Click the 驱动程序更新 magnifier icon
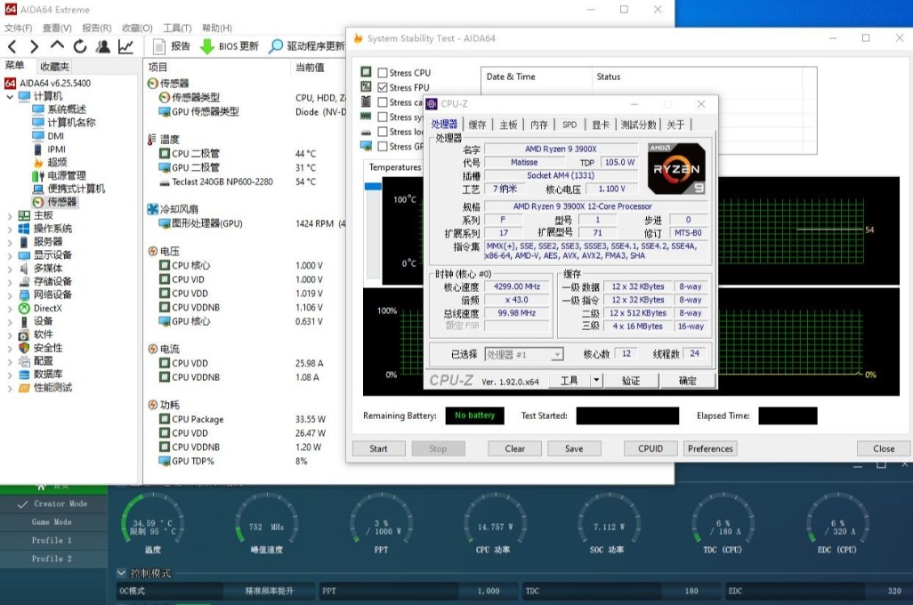913x605 pixels. (x=276, y=46)
